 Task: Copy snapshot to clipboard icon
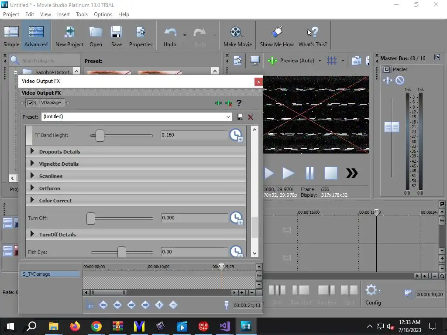point(356,60)
